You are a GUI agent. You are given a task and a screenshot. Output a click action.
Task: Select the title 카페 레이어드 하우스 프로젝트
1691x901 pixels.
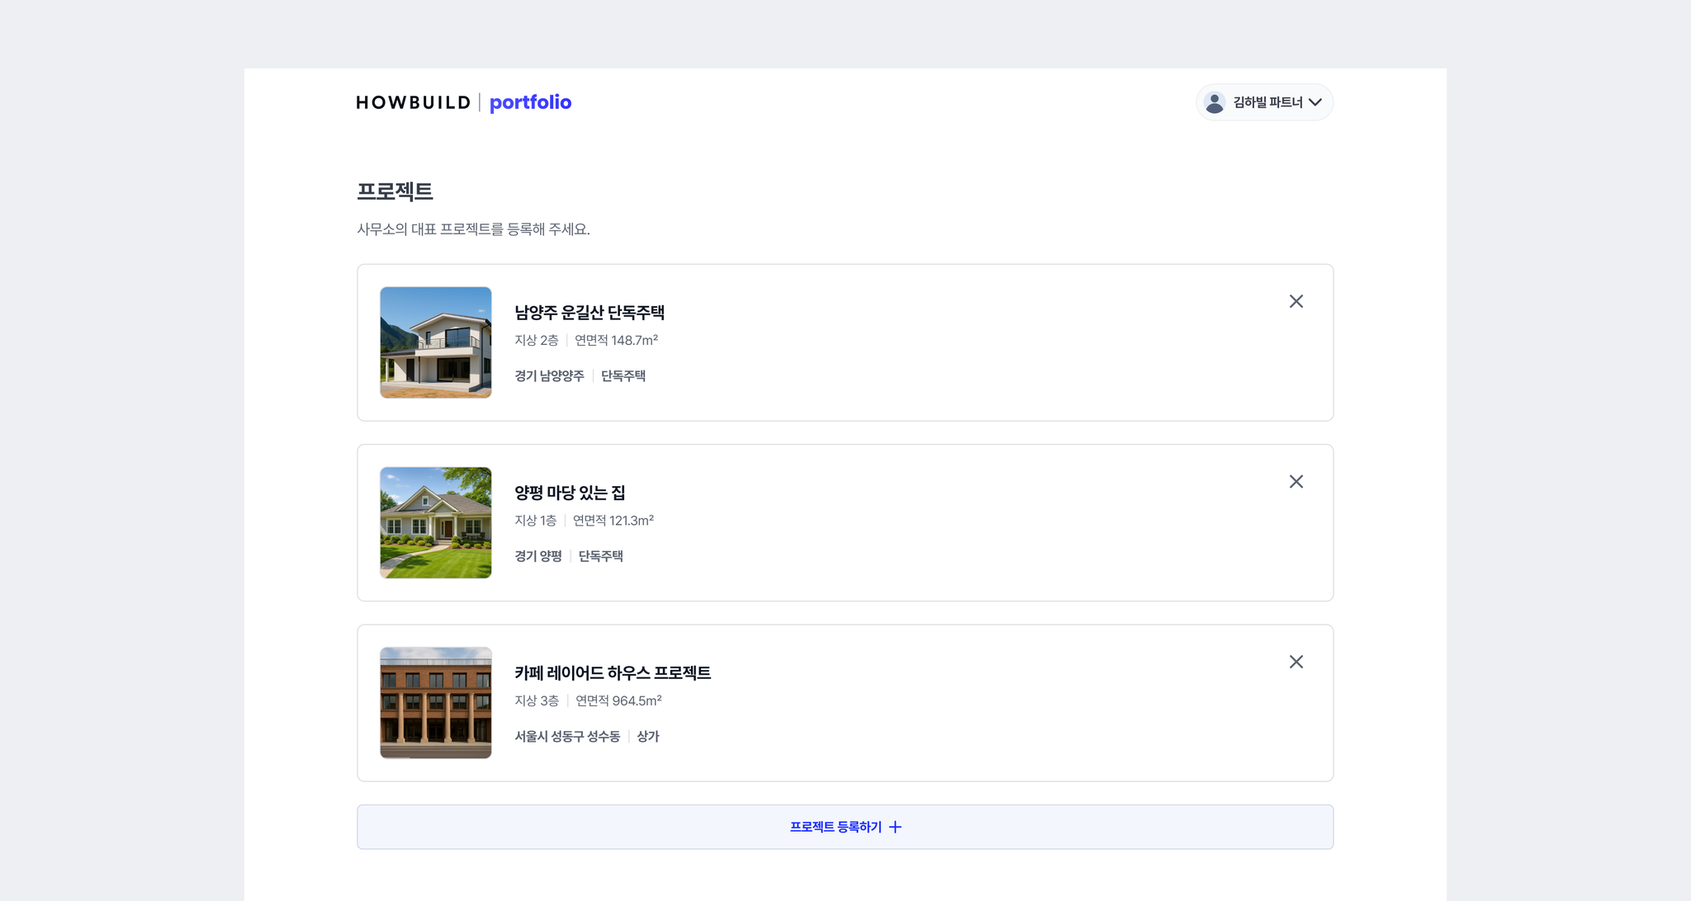click(613, 673)
